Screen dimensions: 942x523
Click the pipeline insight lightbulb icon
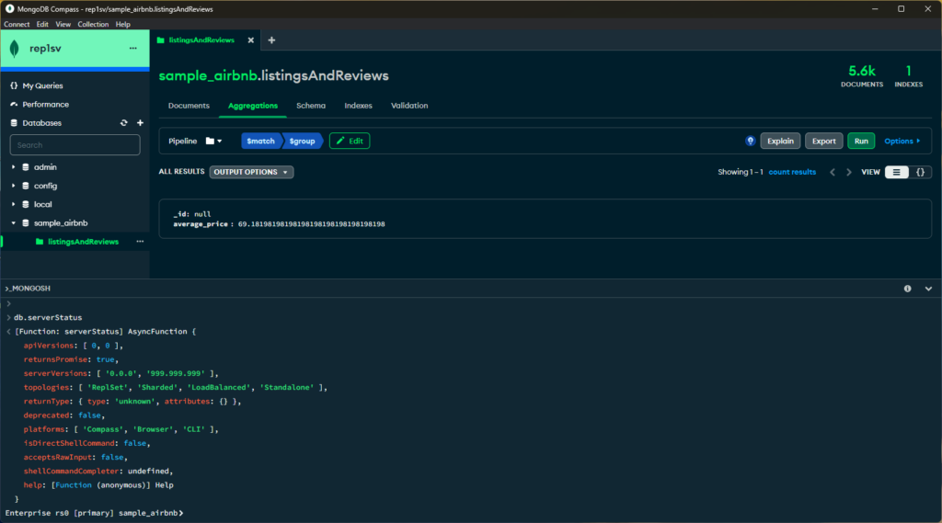point(751,142)
